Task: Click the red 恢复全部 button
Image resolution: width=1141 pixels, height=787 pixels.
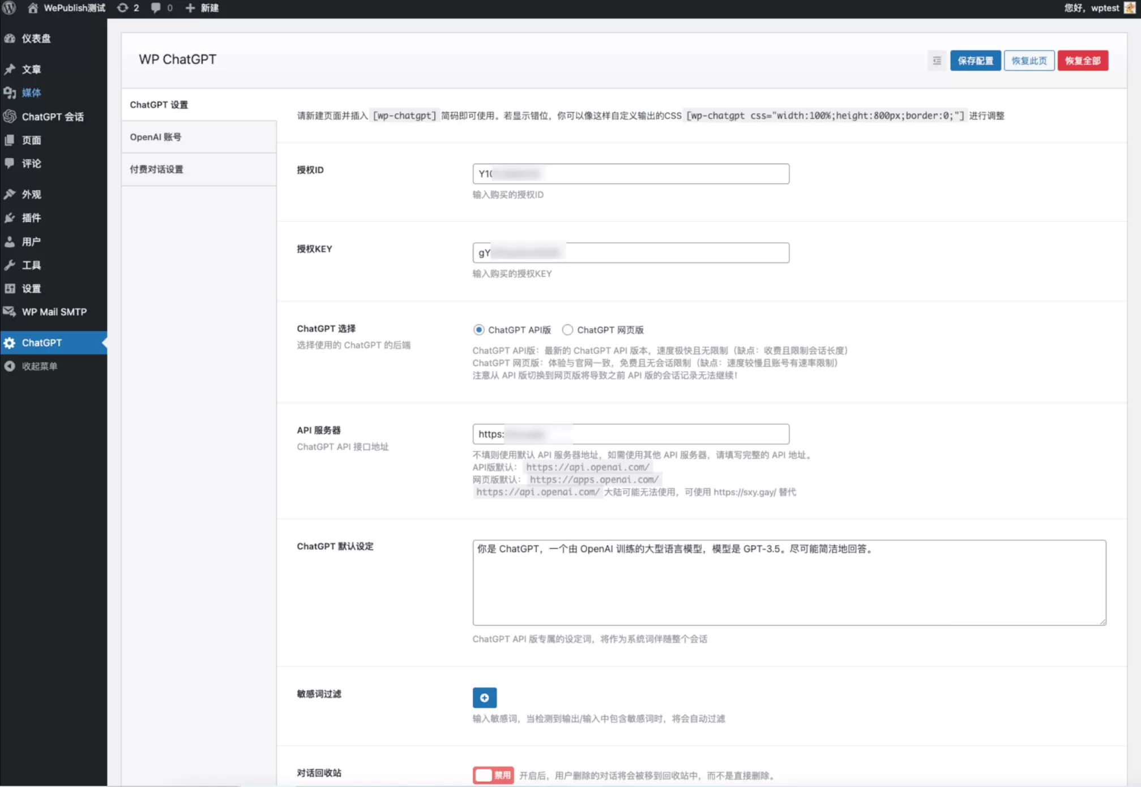Action: coord(1082,61)
